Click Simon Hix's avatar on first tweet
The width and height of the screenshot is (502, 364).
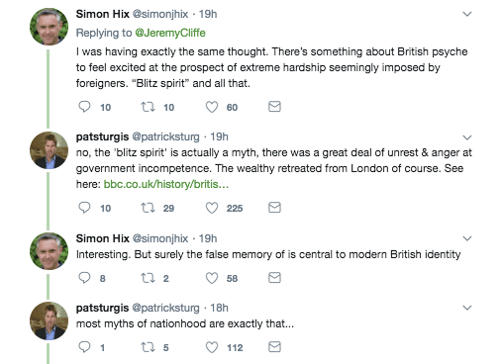click(49, 27)
